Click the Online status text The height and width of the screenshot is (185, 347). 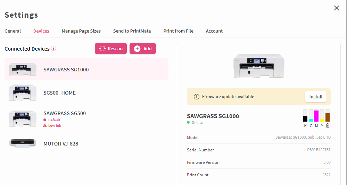[x=197, y=122]
